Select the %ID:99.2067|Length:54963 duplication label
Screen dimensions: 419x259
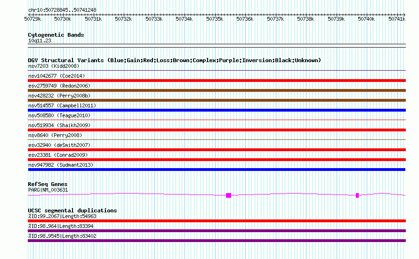[x=62, y=216]
